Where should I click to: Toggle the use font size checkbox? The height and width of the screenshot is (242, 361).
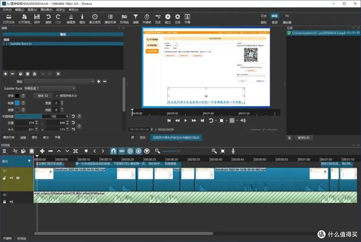point(57,96)
